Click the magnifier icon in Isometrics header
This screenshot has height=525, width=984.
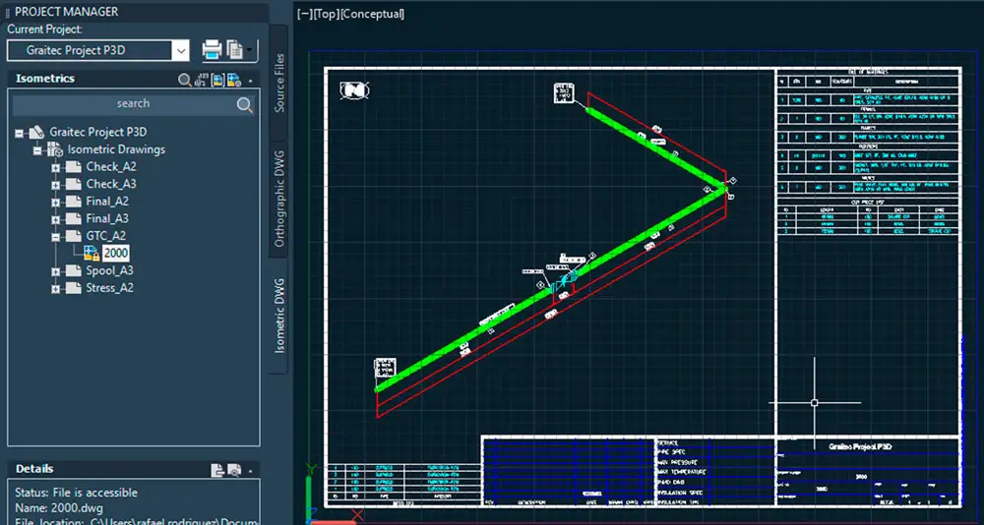(x=184, y=80)
